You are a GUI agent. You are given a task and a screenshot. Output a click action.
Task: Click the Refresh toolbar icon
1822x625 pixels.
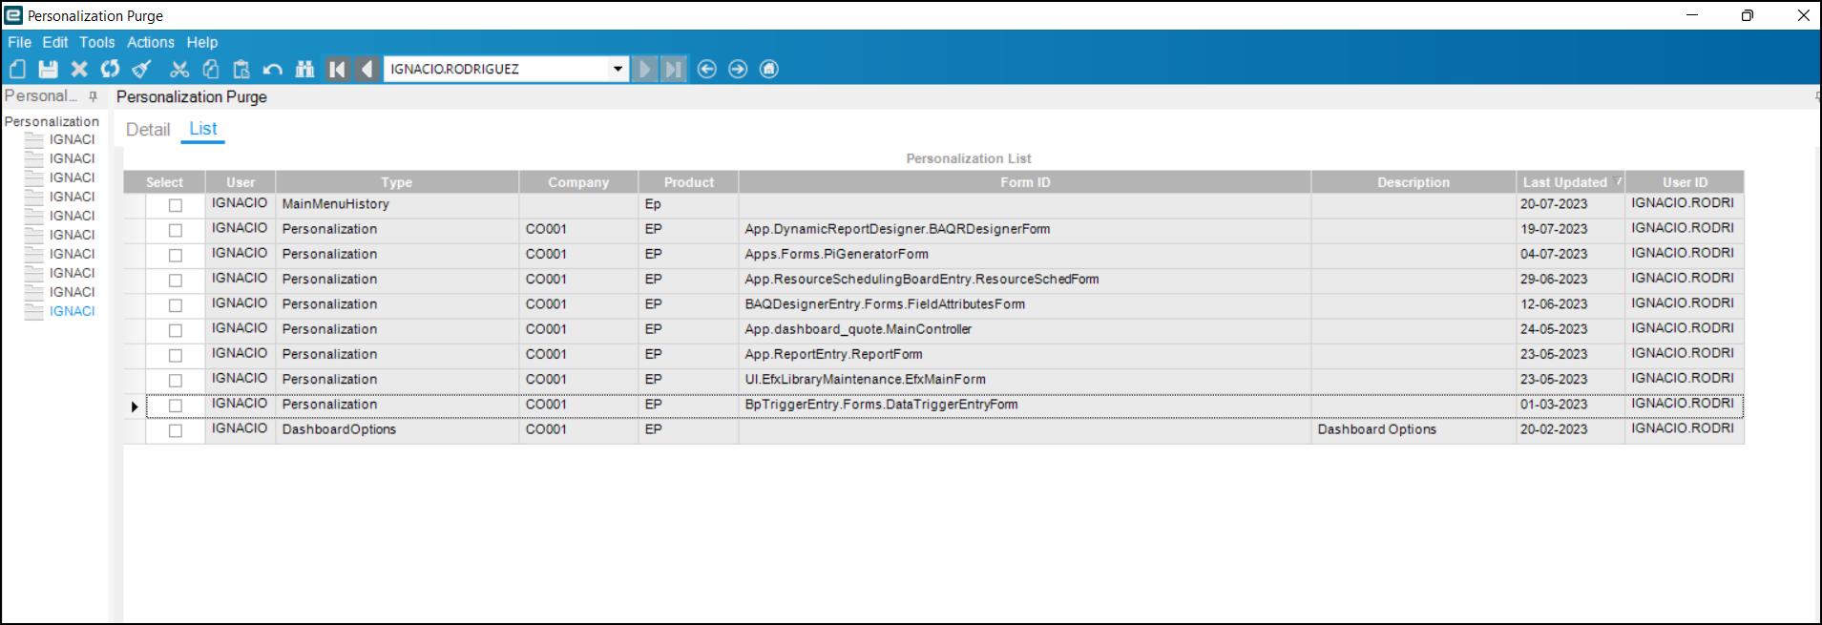(111, 69)
